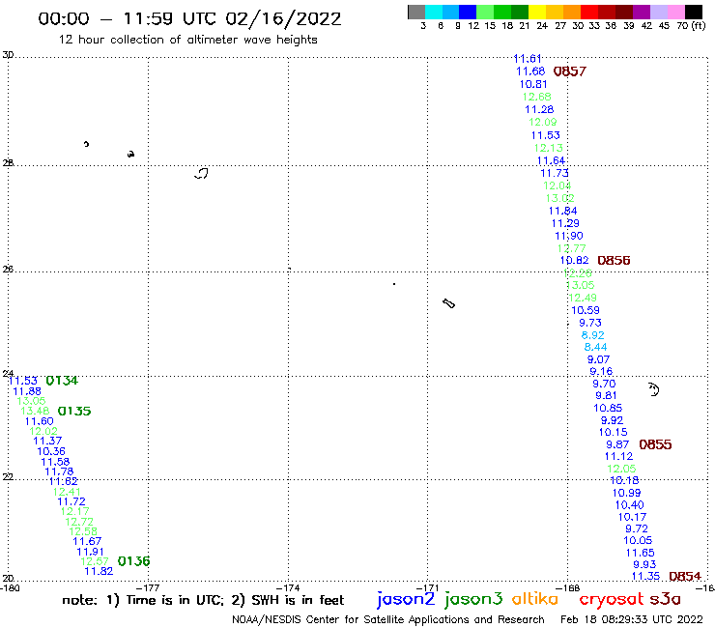Screen dimensions: 715x628
Task: Click the note about UTC and feet
Action: [203, 600]
